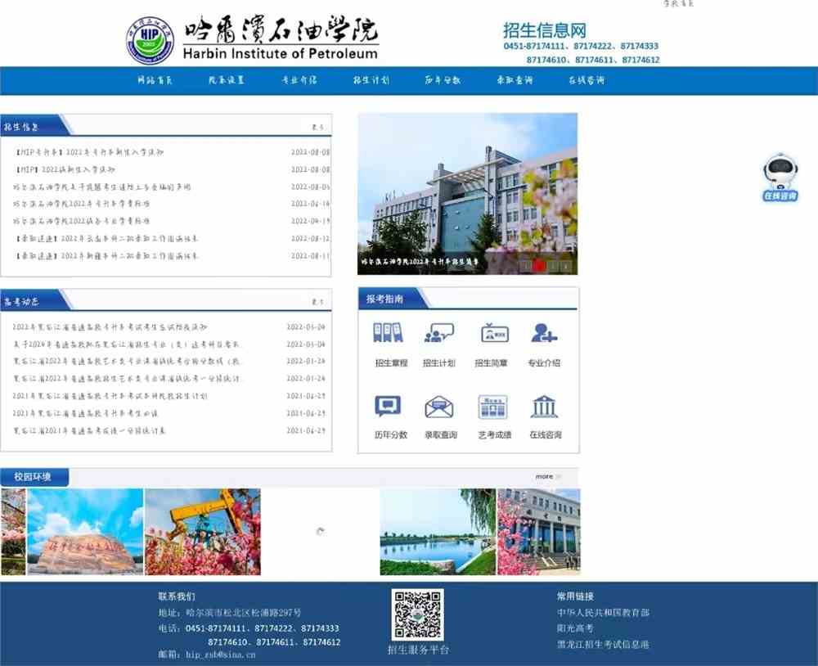Open 黑龙江招生考试信息港 footer link
The height and width of the screenshot is (666, 818).
coord(603,645)
